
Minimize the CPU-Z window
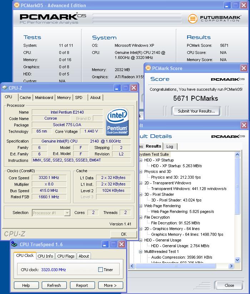(x=117, y=88)
